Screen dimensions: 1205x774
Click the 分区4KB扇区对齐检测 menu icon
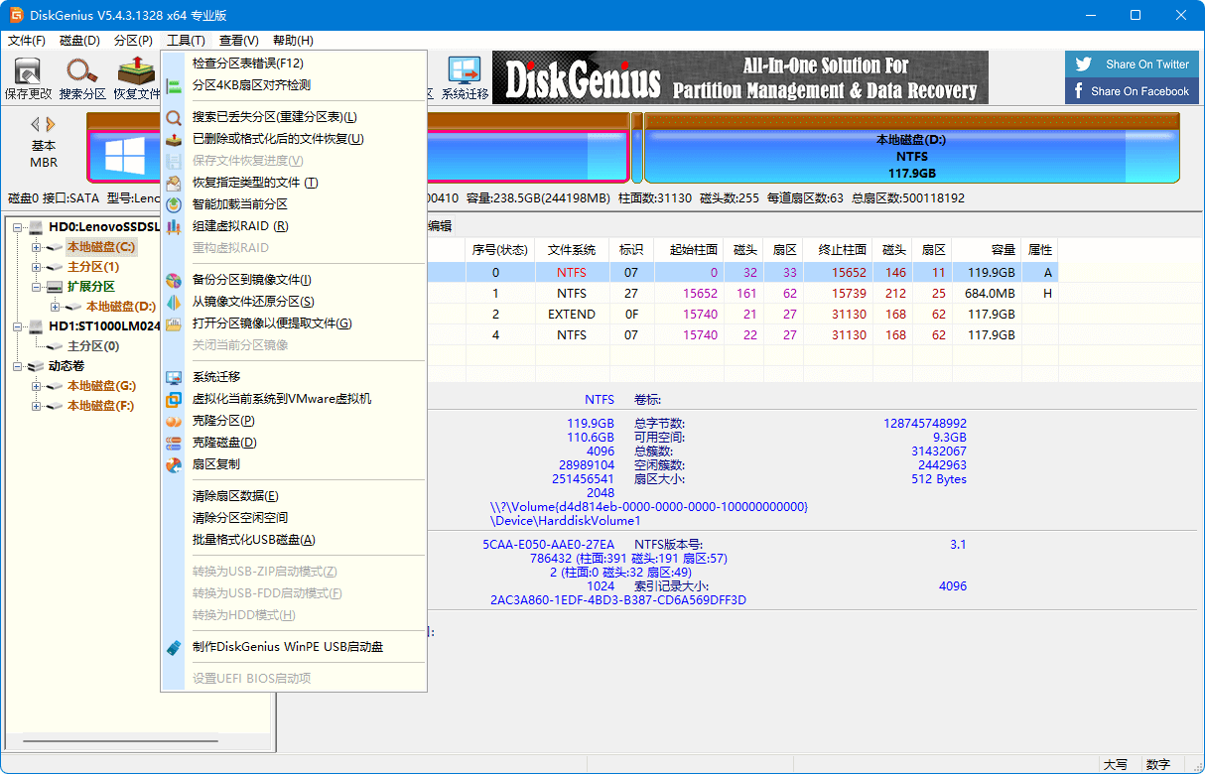174,85
